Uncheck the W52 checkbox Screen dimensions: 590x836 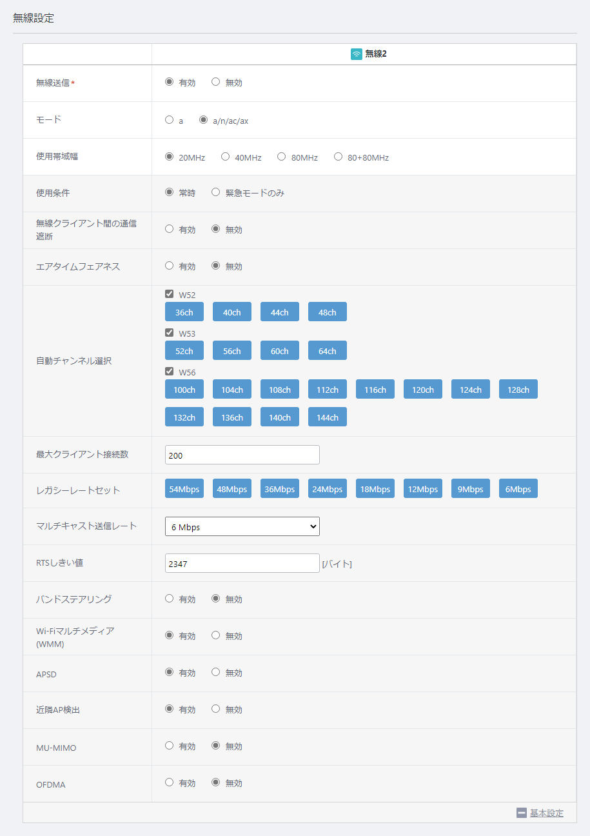[x=170, y=294]
